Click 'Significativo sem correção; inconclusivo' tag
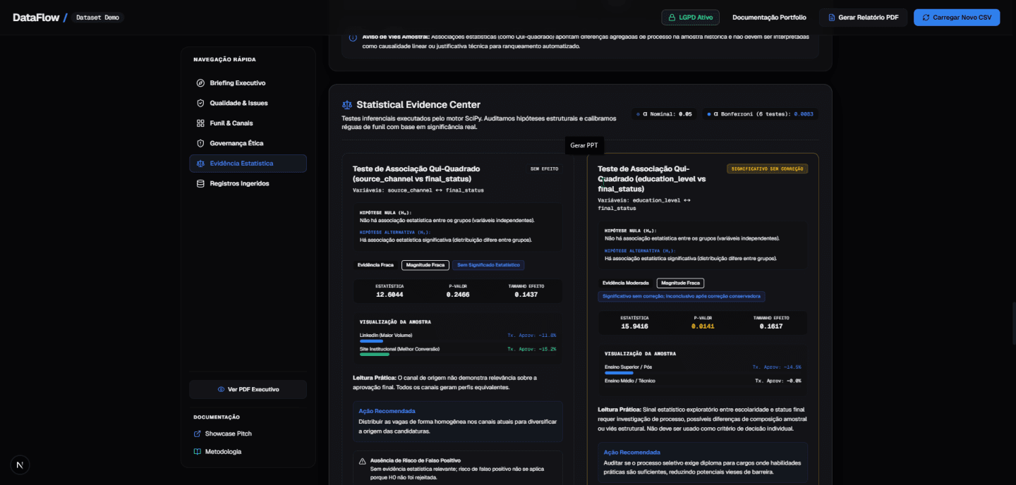The image size is (1016, 485). (682, 296)
